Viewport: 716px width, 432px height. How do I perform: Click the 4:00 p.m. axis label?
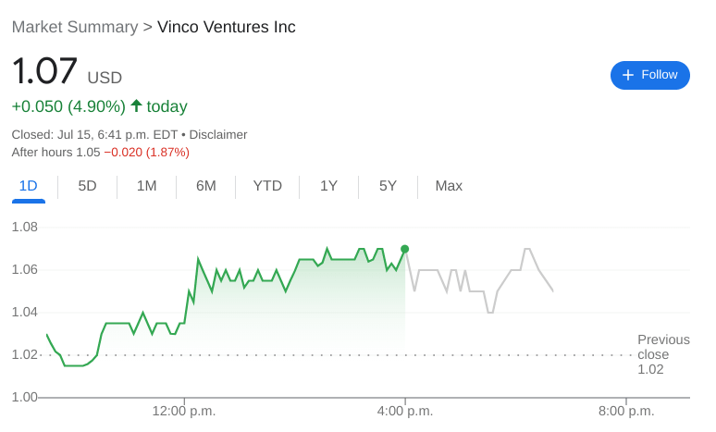click(404, 411)
